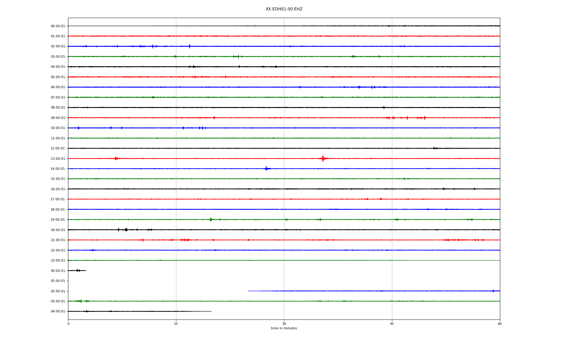Screen dimensions: 568x355
Task: Click the blue spike on the 14:00:01 trace
Action: point(266,169)
